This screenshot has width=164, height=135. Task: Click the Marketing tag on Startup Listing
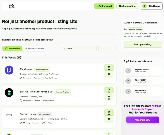(27, 123)
